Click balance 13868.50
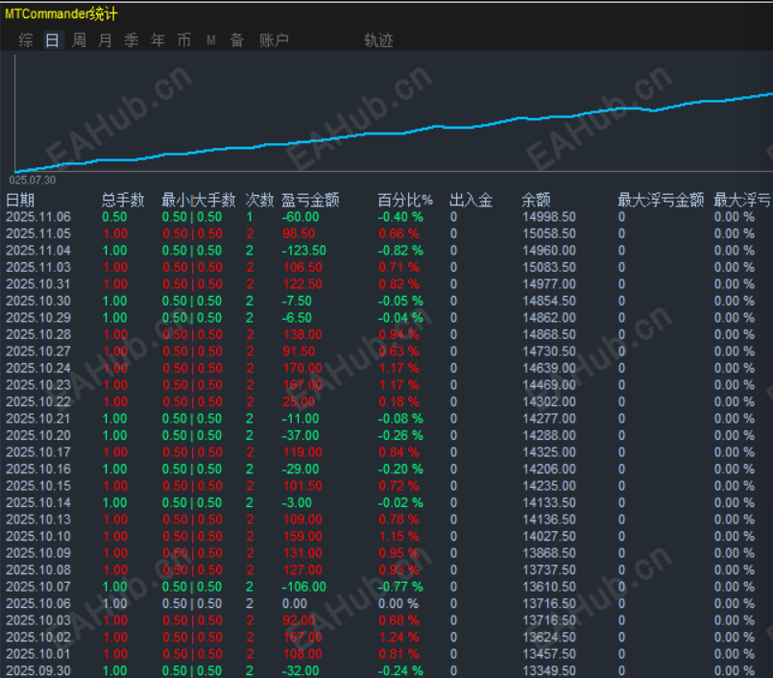773x678 pixels. click(x=549, y=553)
